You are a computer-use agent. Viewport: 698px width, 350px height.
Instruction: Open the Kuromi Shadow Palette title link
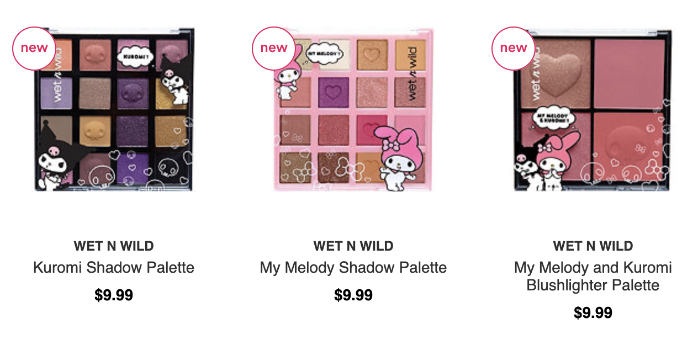[114, 268]
